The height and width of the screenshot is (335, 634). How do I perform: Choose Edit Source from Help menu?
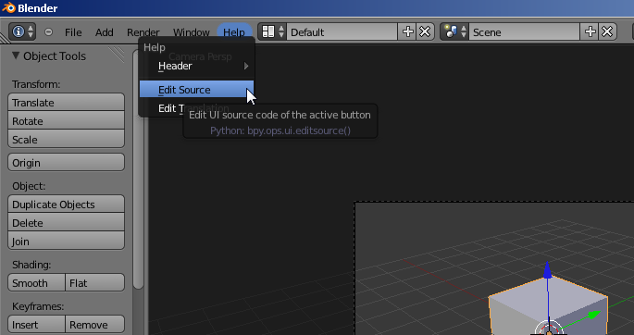pyautogui.click(x=197, y=90)
